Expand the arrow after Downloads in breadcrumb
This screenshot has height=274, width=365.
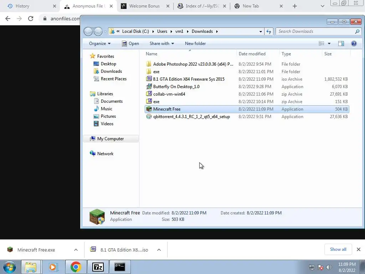(217, 31)
